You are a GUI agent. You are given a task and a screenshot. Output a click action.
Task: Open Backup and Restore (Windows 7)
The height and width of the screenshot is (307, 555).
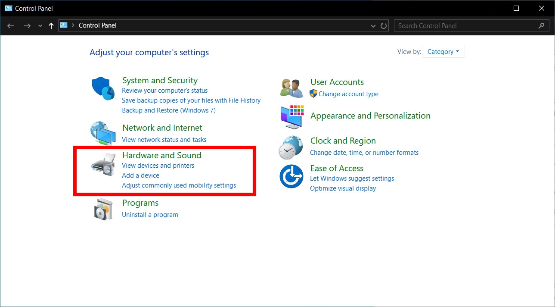(169, 110)
